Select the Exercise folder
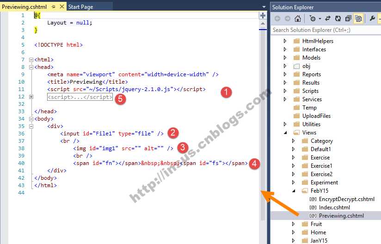The width and height of the screenshot is (381, 244). (320, 157)
